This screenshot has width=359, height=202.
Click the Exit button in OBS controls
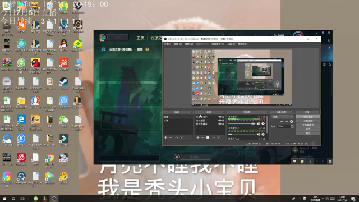(x=308, y=134)
